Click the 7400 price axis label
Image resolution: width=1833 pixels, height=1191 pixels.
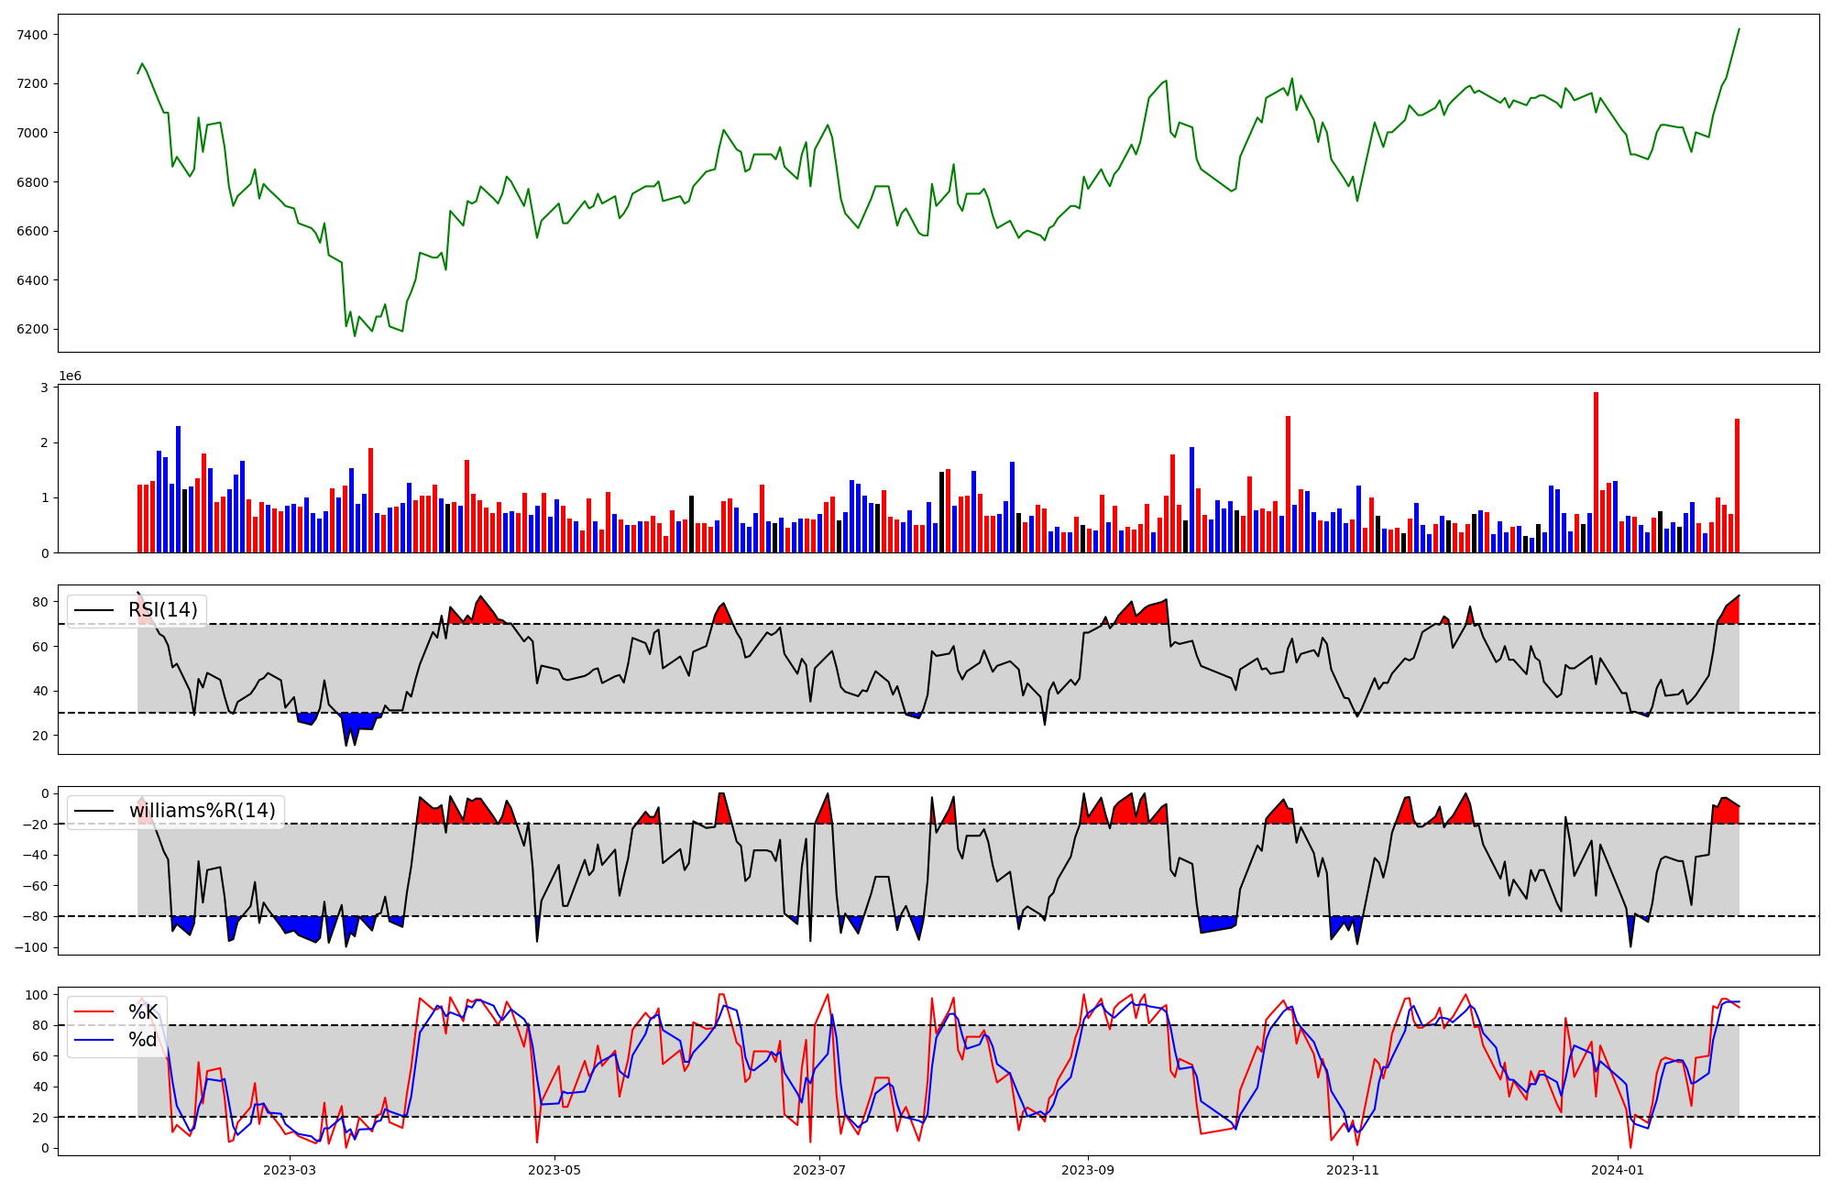click(x=32, y=35)
